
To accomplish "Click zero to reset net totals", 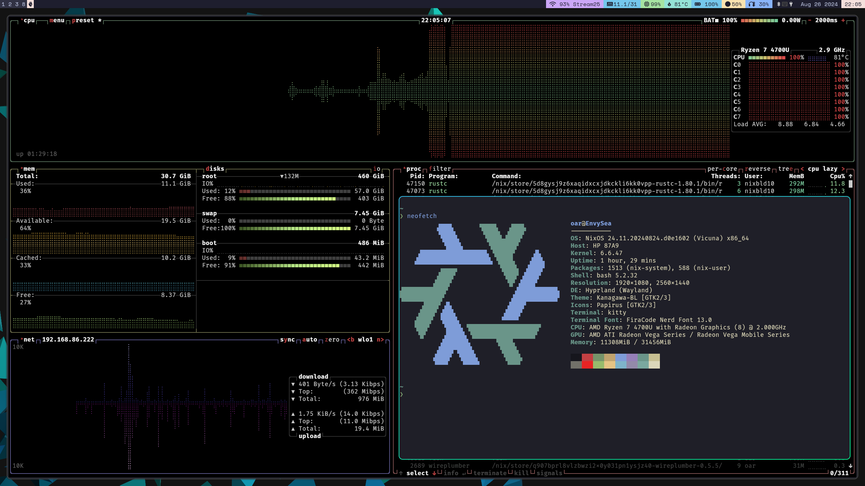I will (332, 340).
